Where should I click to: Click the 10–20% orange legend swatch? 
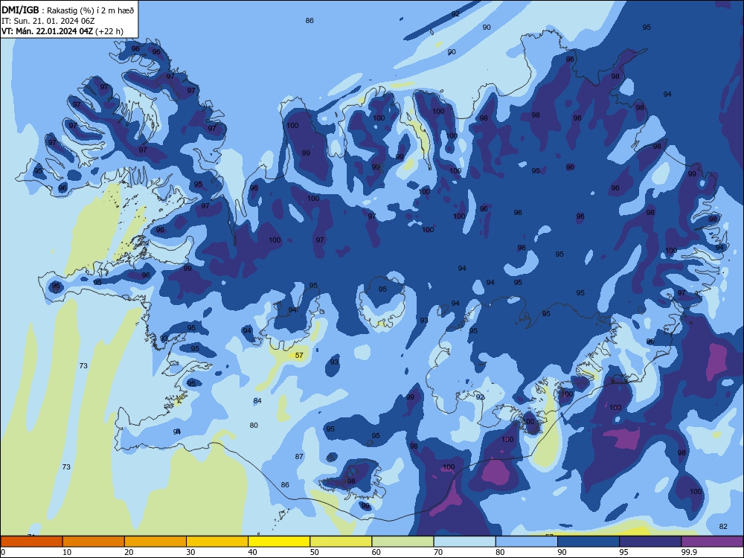(94, 542)
